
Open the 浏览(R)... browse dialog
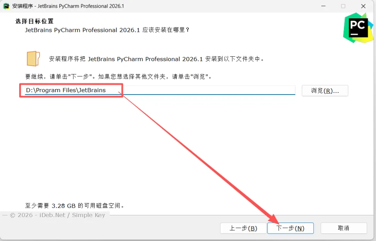[x=325, y=90]
